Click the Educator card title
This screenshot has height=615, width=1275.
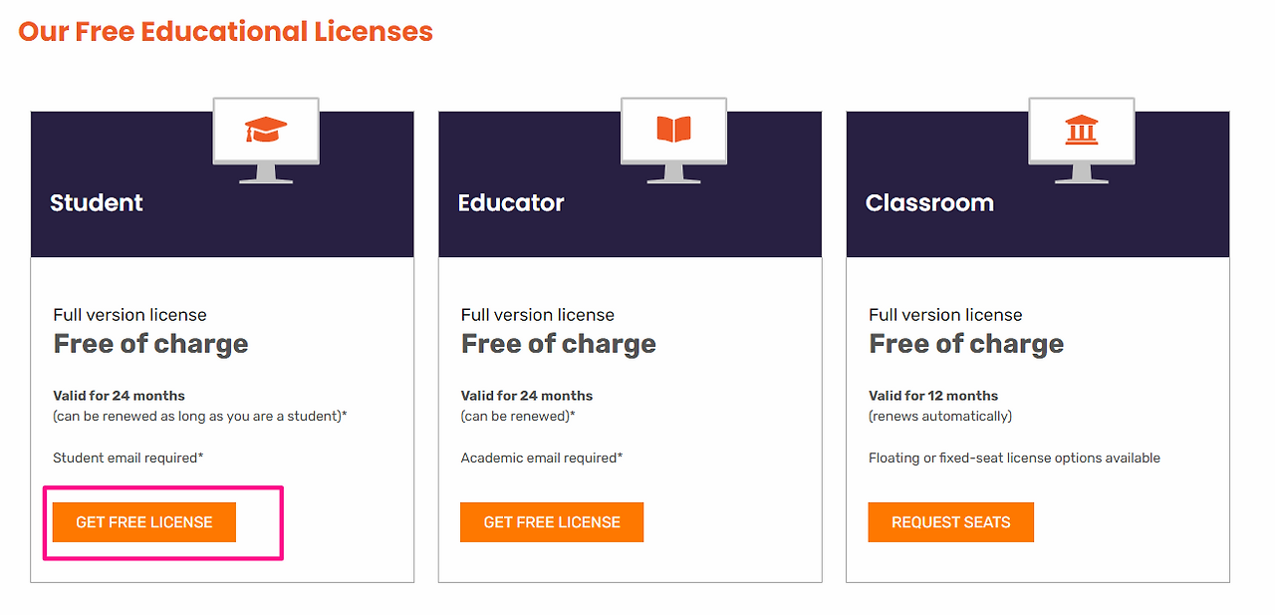click(511, 203)
